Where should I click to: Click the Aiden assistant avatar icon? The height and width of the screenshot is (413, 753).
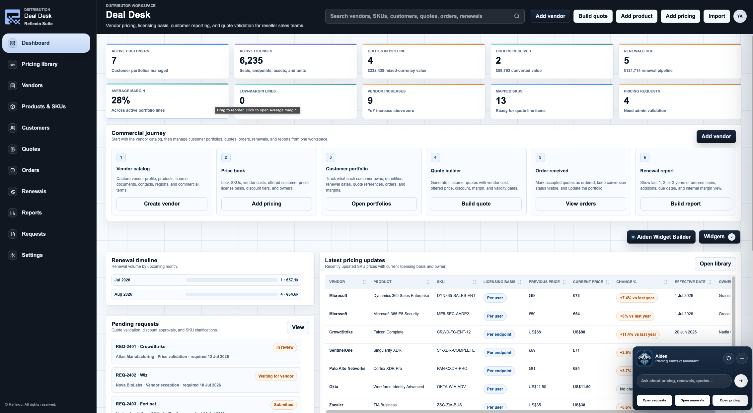(644, 358)
